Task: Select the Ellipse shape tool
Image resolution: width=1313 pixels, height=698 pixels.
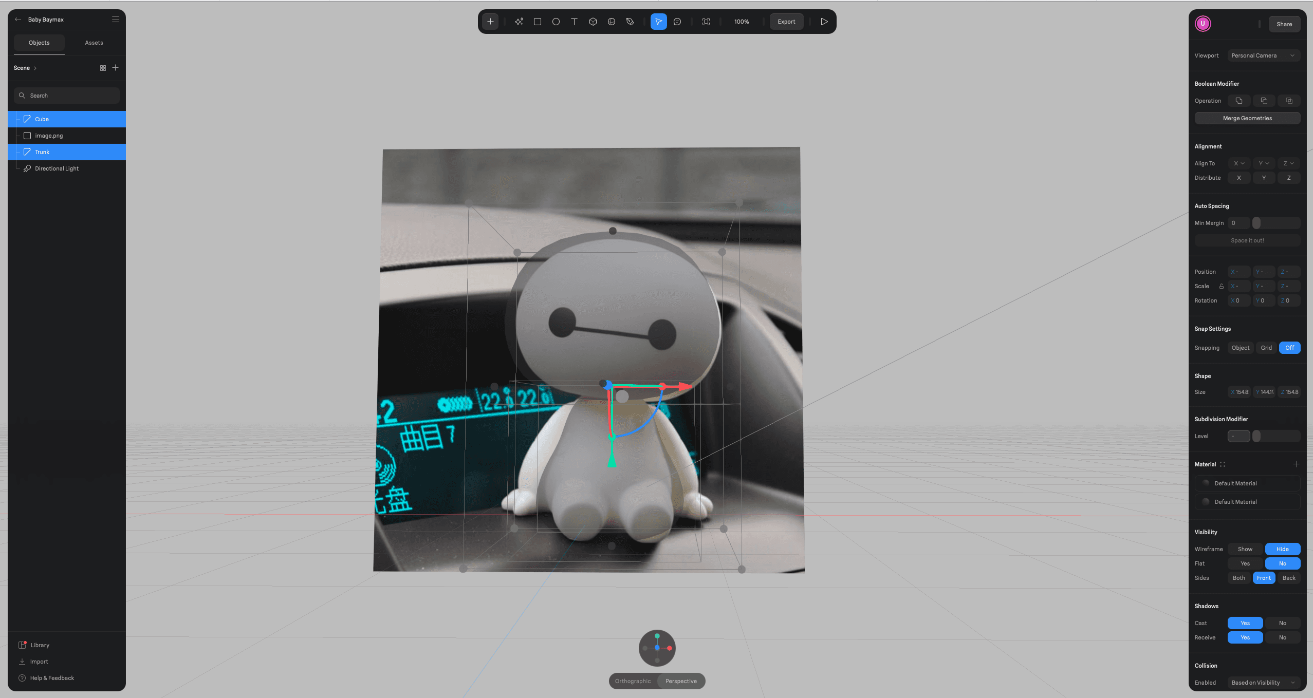Action: click(x=556, y=22)
